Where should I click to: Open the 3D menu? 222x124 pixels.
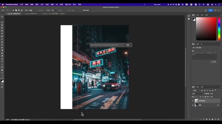click(x=57, y=4)
